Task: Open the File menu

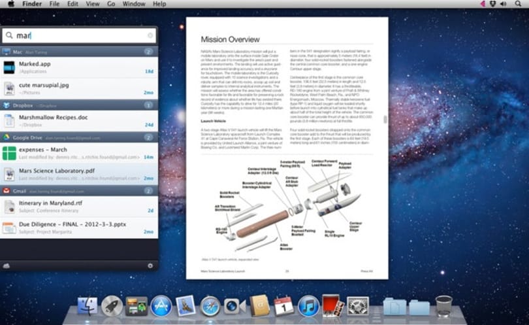Action: point(54,4)
